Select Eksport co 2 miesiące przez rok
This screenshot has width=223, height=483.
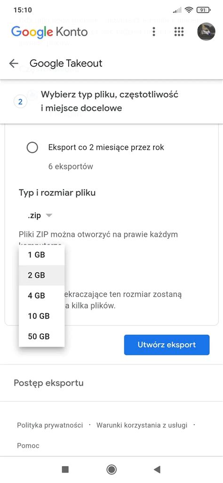(32, 148)
